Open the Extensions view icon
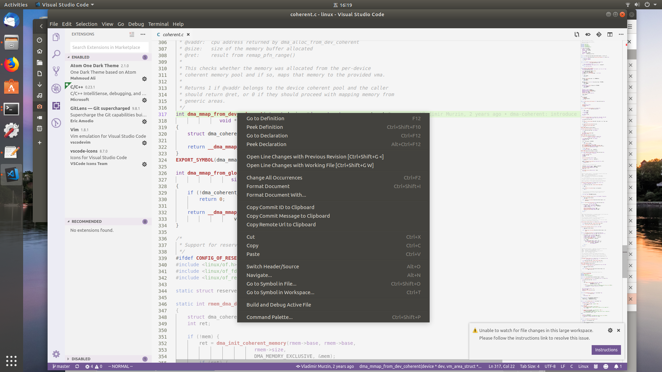The image size is (662, 372). [56, 106]
